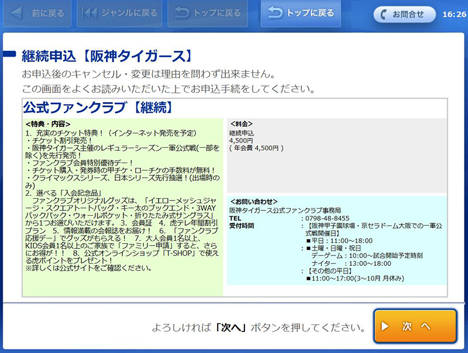The height and width of the screenshot is (353, 468).
Task: Click the 年会費 4,500円 fee line
Action: point(256,148)
